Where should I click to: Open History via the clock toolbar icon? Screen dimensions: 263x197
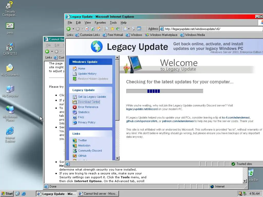(118, 29)
